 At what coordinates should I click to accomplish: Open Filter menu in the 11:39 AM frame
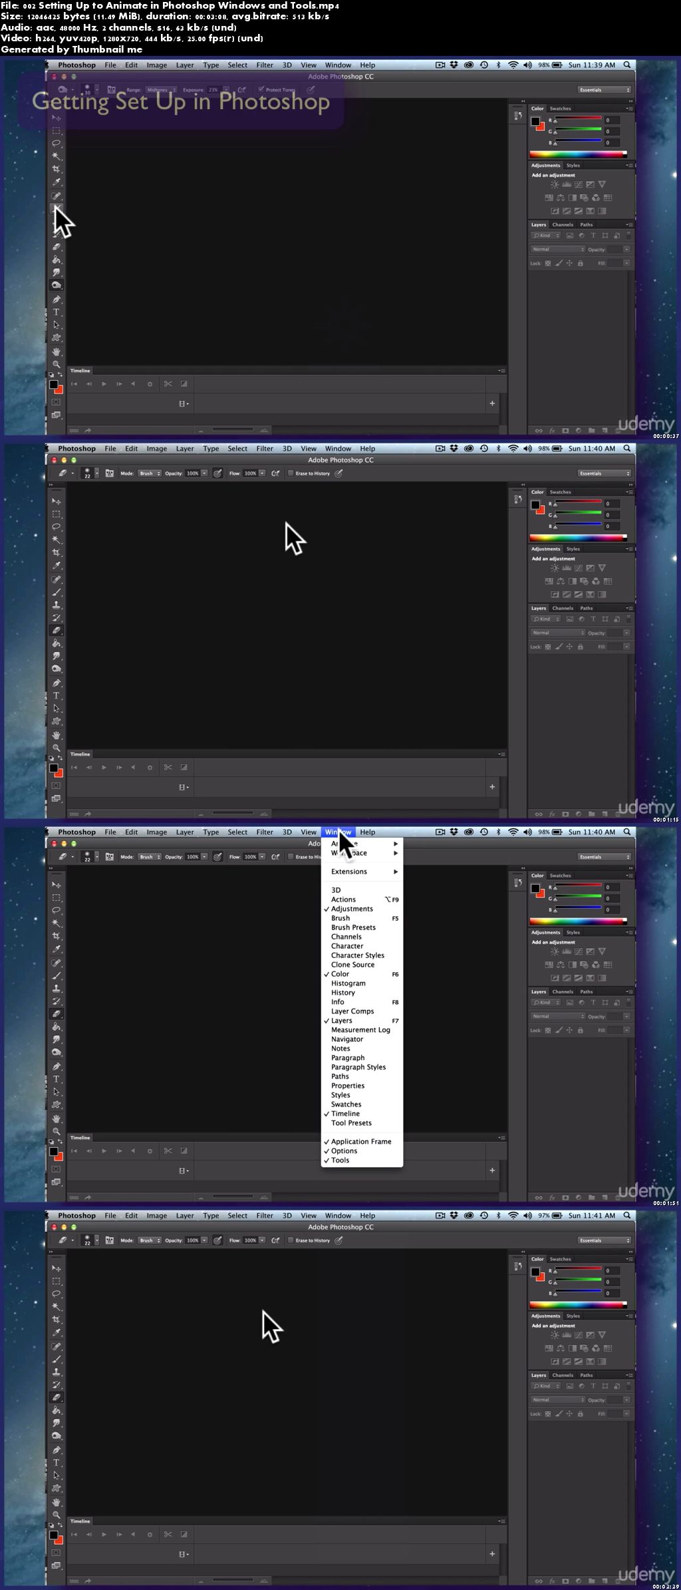pos(265,65)
